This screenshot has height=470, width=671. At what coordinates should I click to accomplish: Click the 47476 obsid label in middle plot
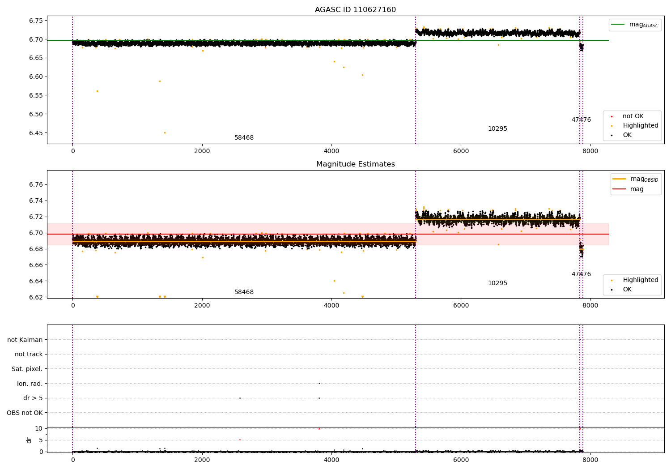pos(581,274)
